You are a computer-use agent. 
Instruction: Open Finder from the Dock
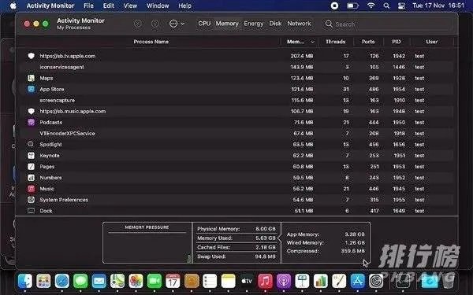[25, 281]
